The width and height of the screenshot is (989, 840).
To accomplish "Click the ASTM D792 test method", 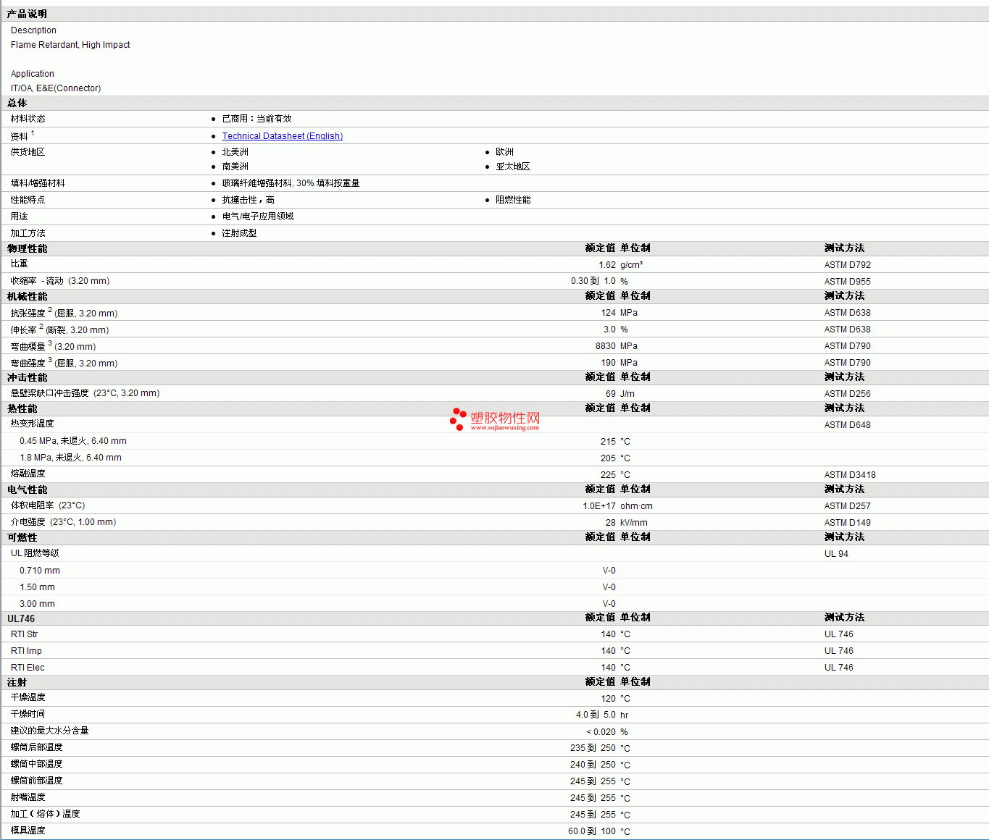I will [847, 265].
